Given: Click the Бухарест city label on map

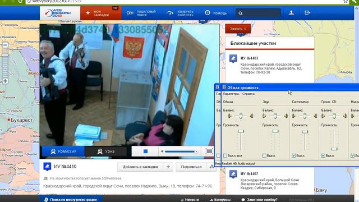Looking at the screenshot, I should point(21,120).
